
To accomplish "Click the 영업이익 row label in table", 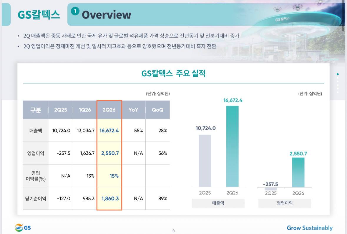I will point(36,153).
